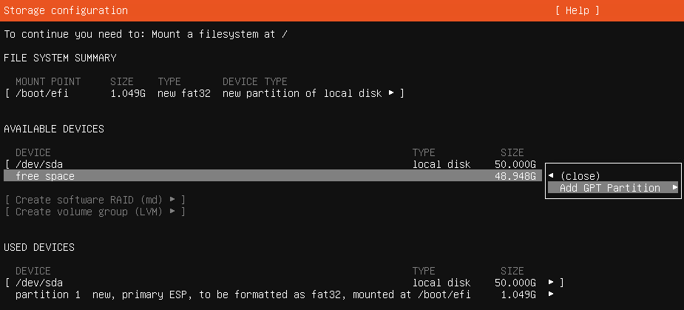Choose (close) in the popup menu
This screenshot has width=684, height=310.
[x=580, y=176]
